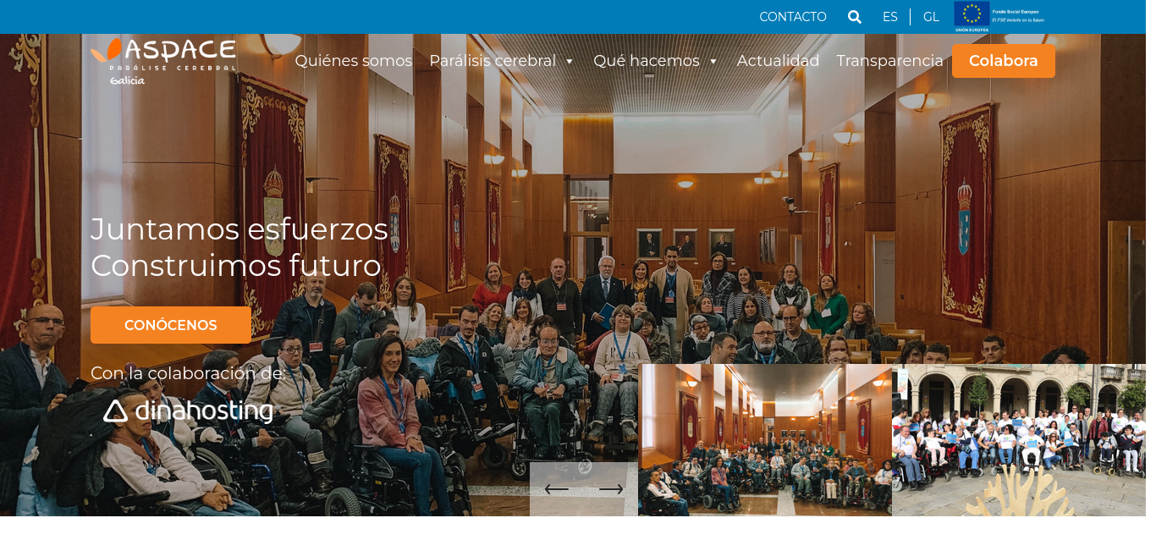Expand the Qué hacemos submenu arrow
This screenshot has width=1156, height=551.
click(x=713, y=62)
